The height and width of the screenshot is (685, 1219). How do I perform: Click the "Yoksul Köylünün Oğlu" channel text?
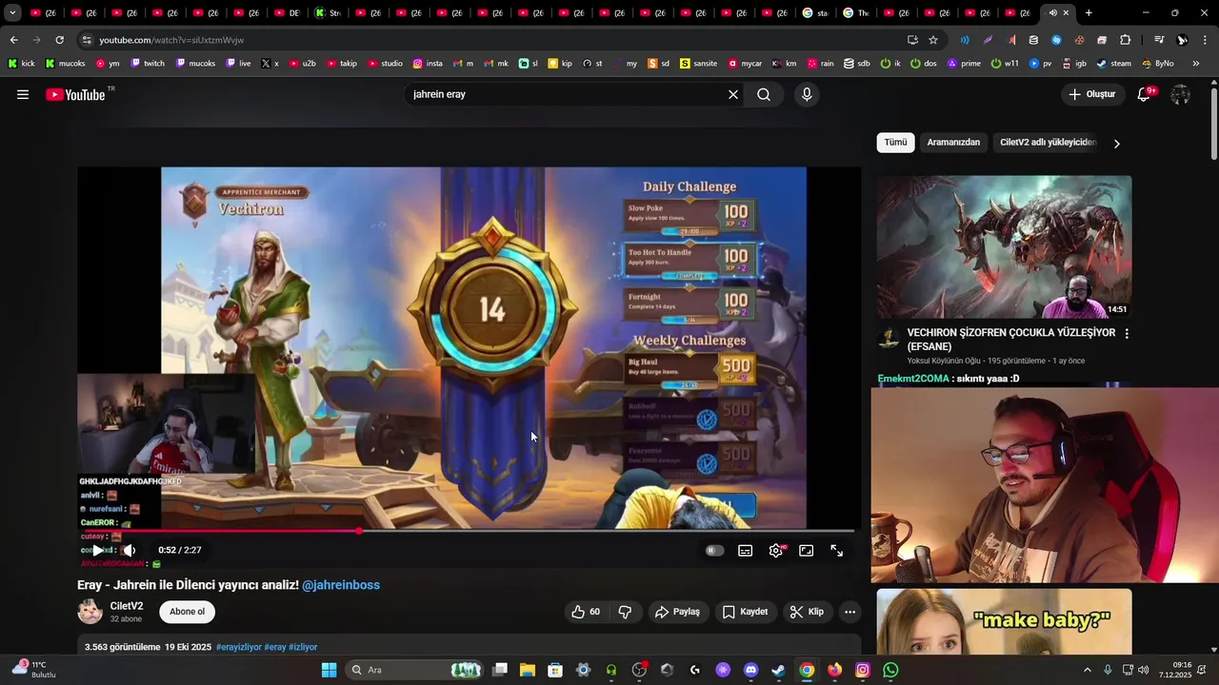[944, 361]
